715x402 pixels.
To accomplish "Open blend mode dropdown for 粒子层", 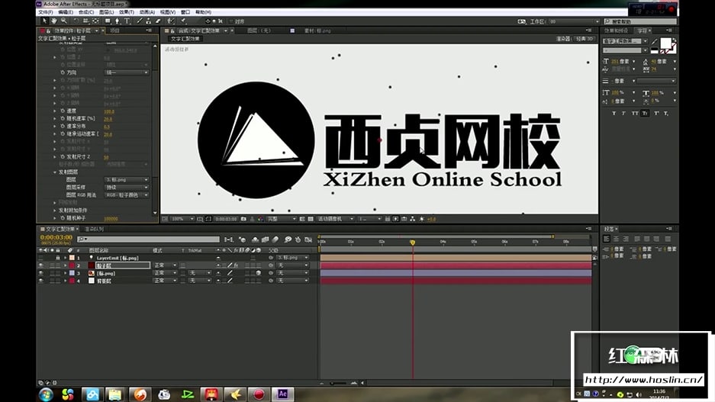I will (x=165, y=265).
